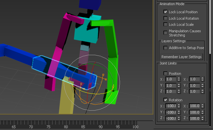Click Rotation X minimum field showing -100.0

pos(171,106)
